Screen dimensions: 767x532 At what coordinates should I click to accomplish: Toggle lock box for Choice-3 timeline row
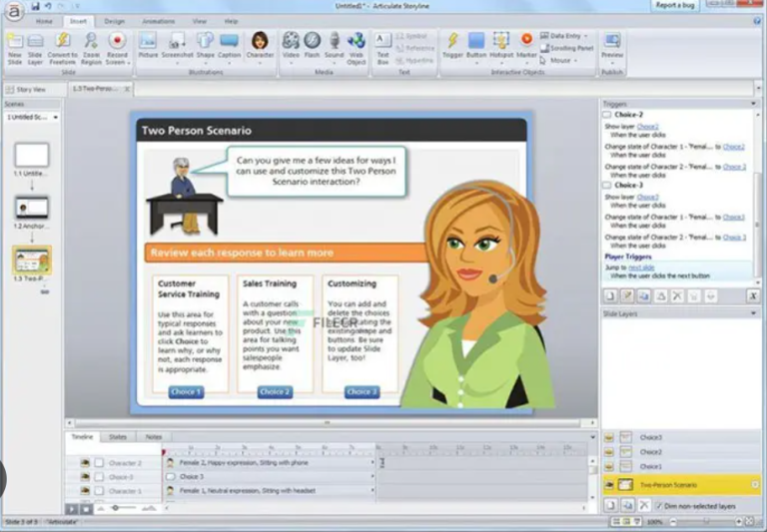point(99,477)
